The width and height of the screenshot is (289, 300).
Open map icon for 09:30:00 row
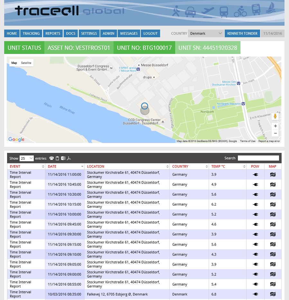coord(273,234)
